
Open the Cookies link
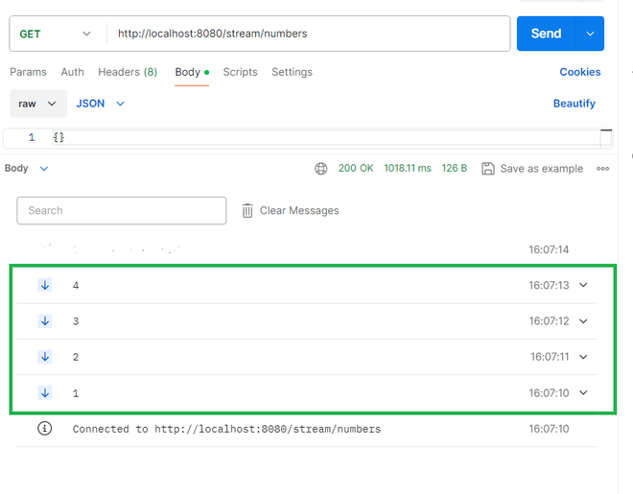[x=580, y=72]
